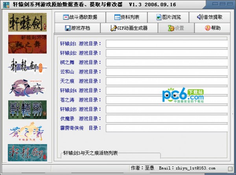Open the 帮助 tab
The width and height of the screenshot is (236, 175).
212,28
